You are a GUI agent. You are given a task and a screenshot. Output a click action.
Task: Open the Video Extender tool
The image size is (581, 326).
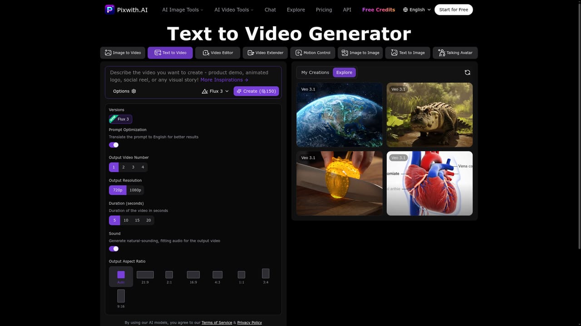tap(266, 53)
